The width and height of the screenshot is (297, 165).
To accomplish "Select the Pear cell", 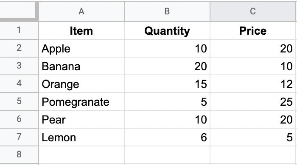I will pos(81,119).
